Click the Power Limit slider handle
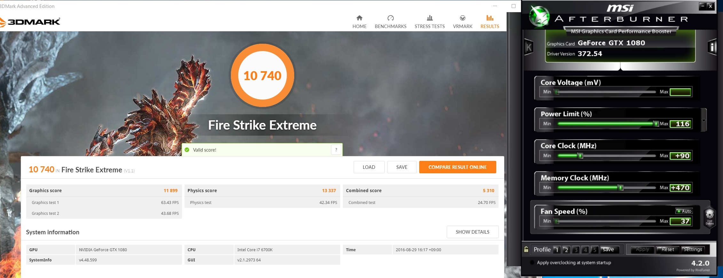Screen dimensions: 723x278 point(656,124)
